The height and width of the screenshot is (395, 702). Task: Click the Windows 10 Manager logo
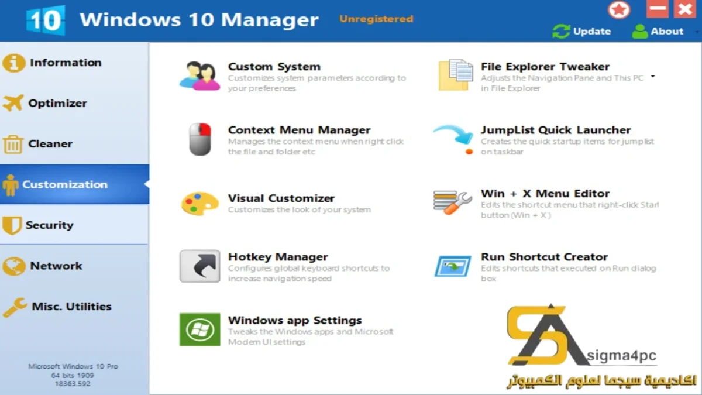click(x=45, y=20)
